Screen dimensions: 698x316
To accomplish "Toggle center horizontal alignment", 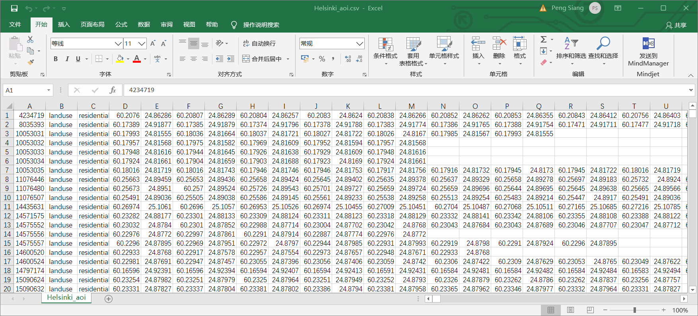I will tap(193, 59).
